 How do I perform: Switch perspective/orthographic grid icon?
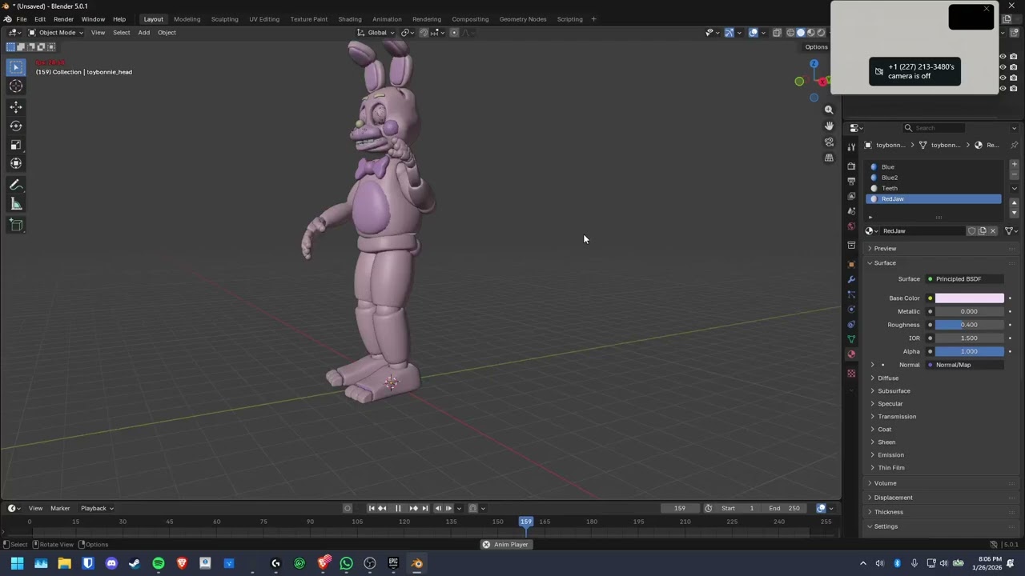point(829,158)
